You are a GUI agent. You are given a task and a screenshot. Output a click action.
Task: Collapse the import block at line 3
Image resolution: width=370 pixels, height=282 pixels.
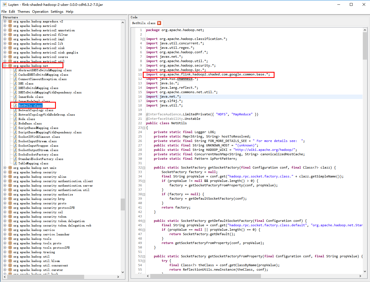(144, 39)
